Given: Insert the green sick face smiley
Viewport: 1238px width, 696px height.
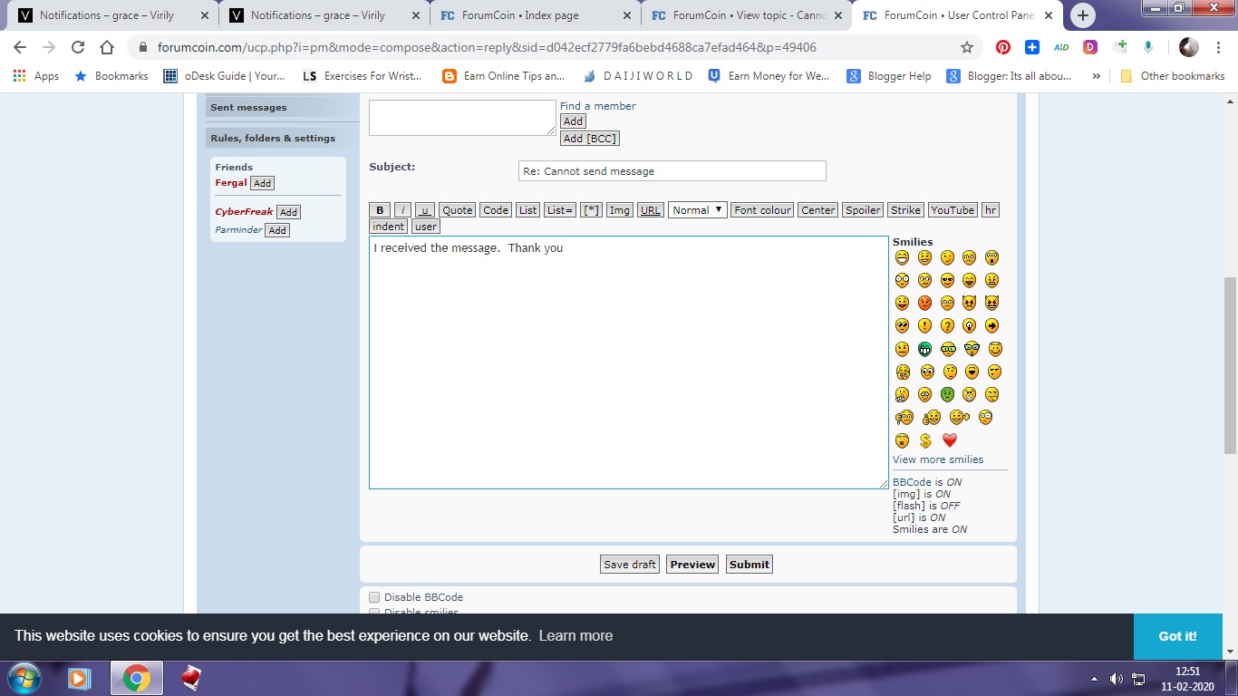Looking at the screenshot, I should (947, 394).
